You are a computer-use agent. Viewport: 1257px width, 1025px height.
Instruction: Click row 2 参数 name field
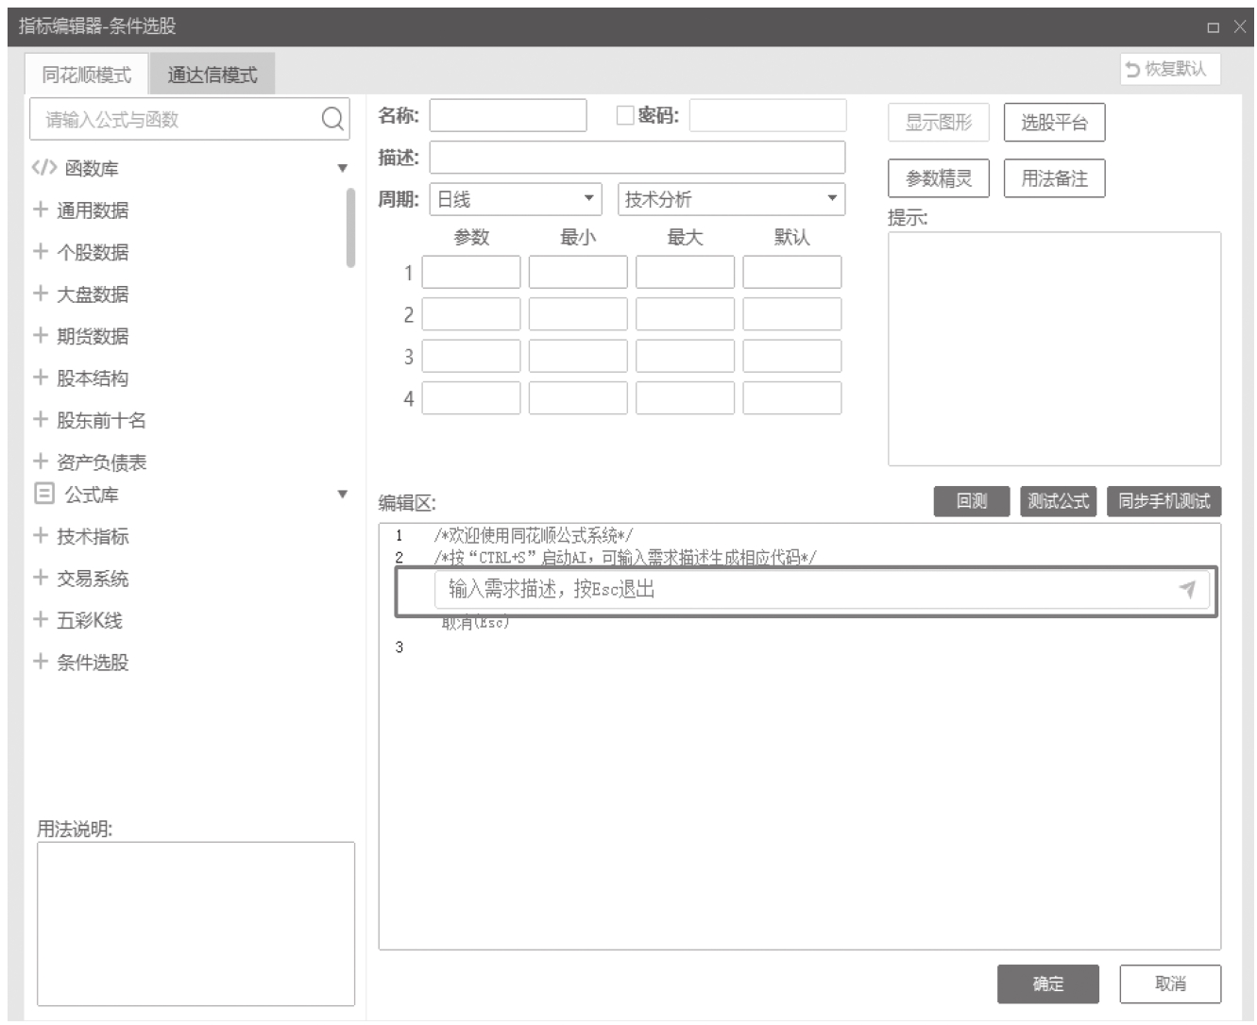coord(471,314)
